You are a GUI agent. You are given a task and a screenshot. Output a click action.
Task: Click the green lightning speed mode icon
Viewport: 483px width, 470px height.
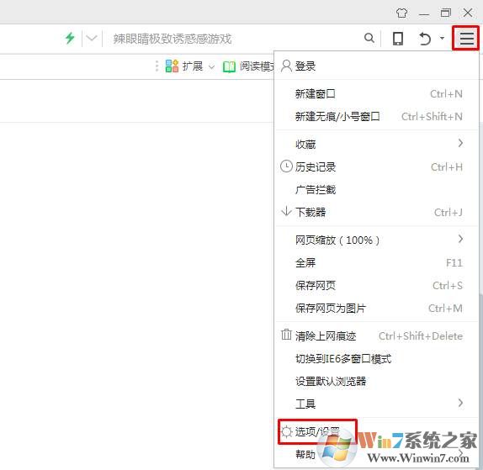(70, 38)
